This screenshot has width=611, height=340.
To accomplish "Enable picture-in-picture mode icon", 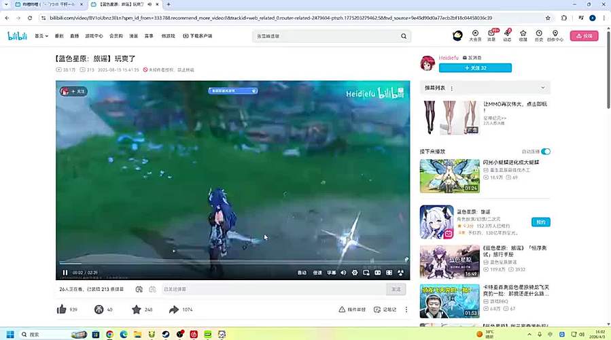I will (366, 273).
